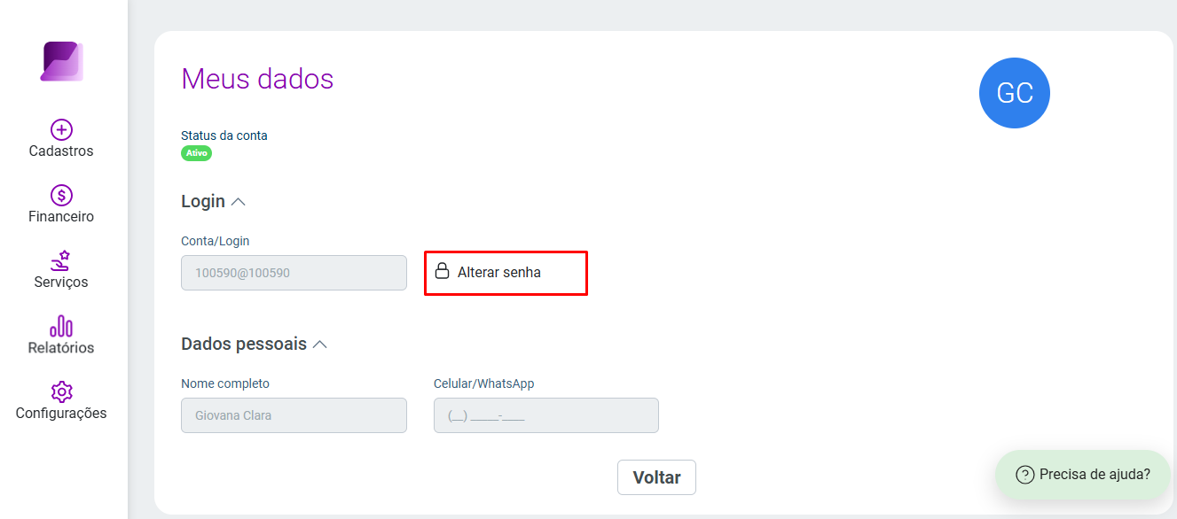Click the Celular/WhatsApp phone field
1177x519 pixels.
coord(546,415)
